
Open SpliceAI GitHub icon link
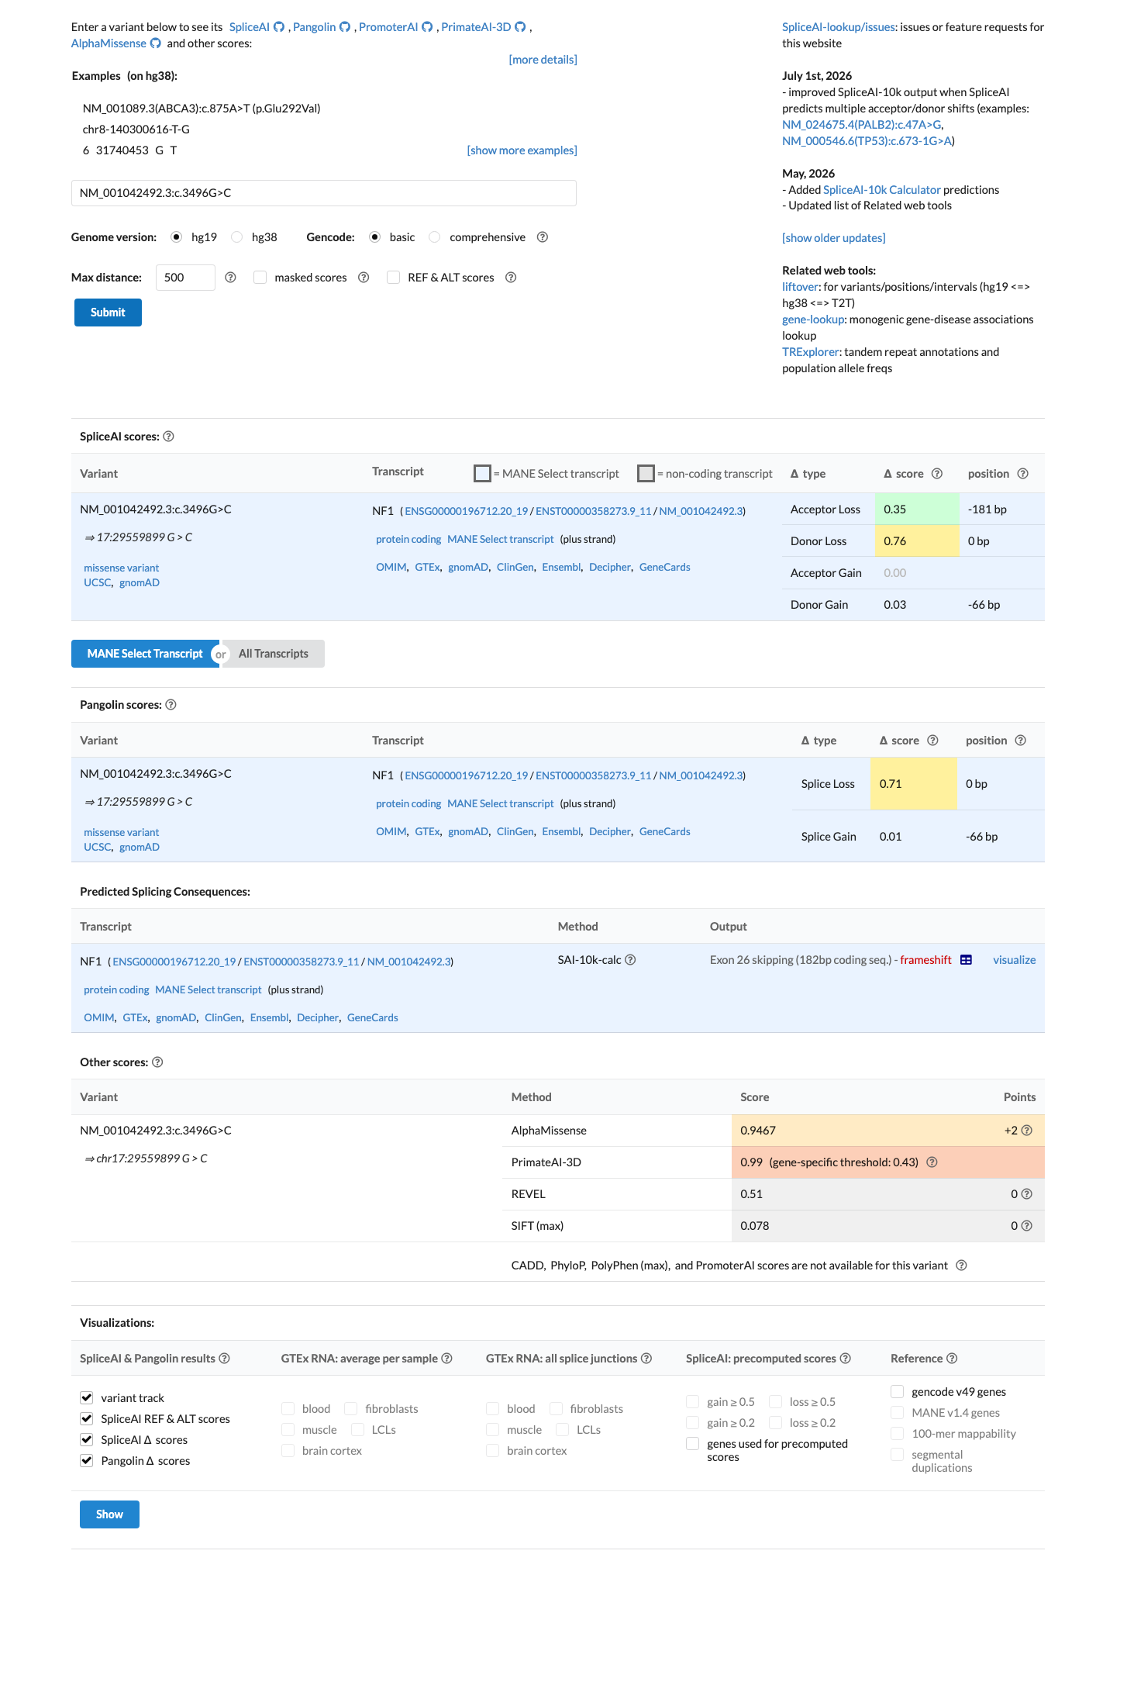coord(279,27)
